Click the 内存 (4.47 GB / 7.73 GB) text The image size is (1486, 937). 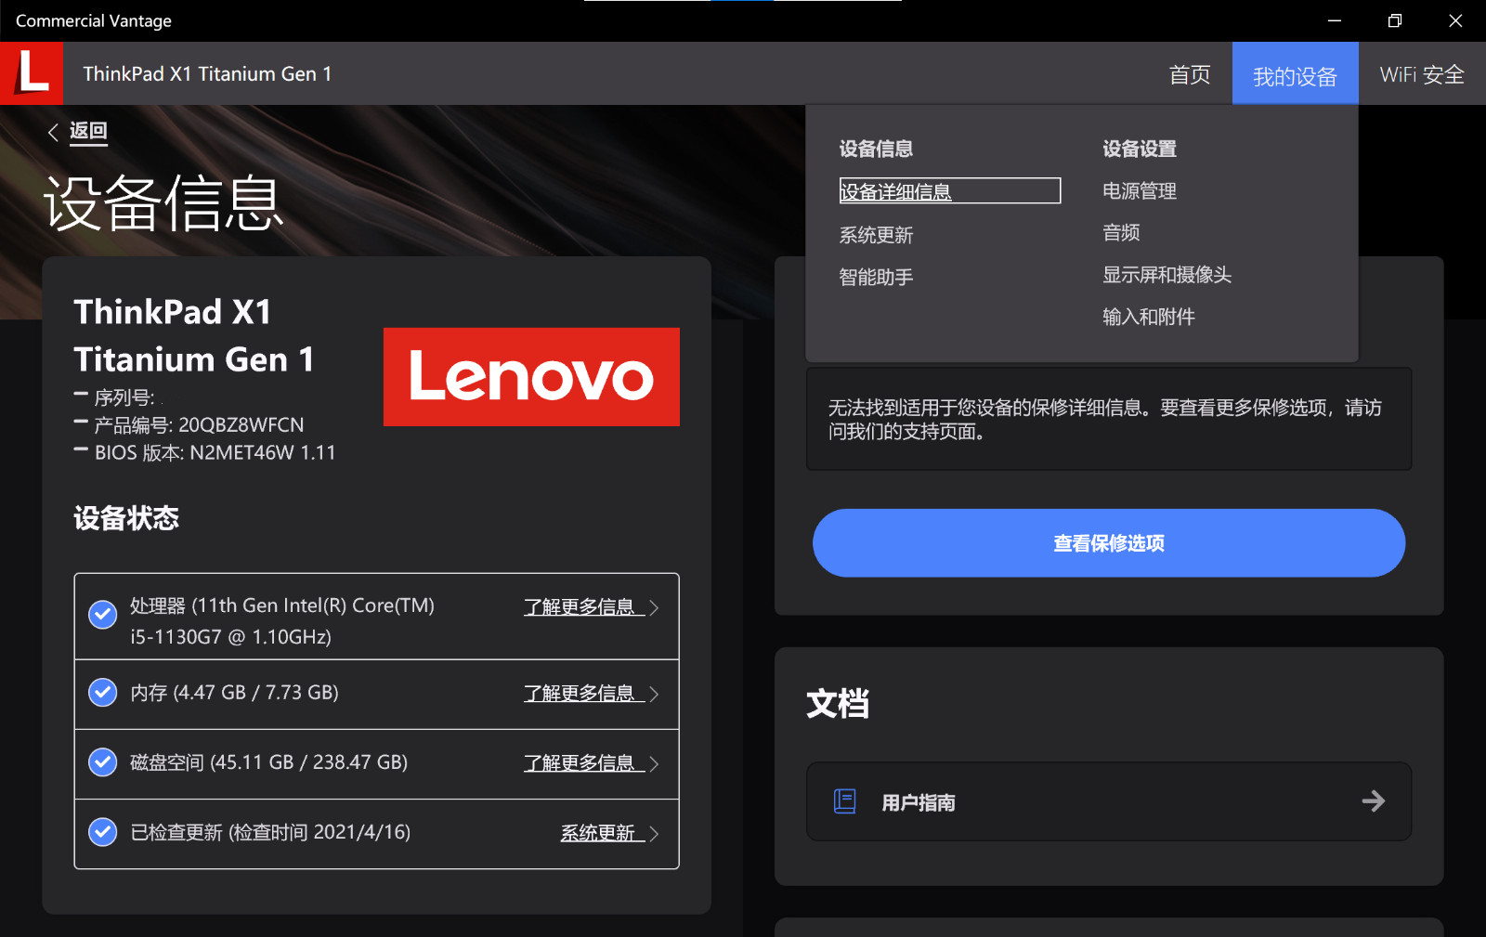234,693
